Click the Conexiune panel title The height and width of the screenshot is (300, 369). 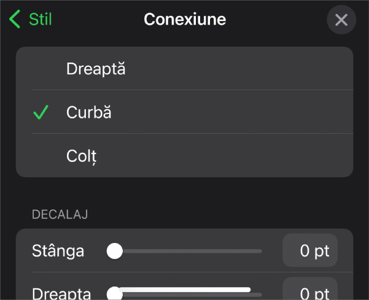click(x=185, y=20)
